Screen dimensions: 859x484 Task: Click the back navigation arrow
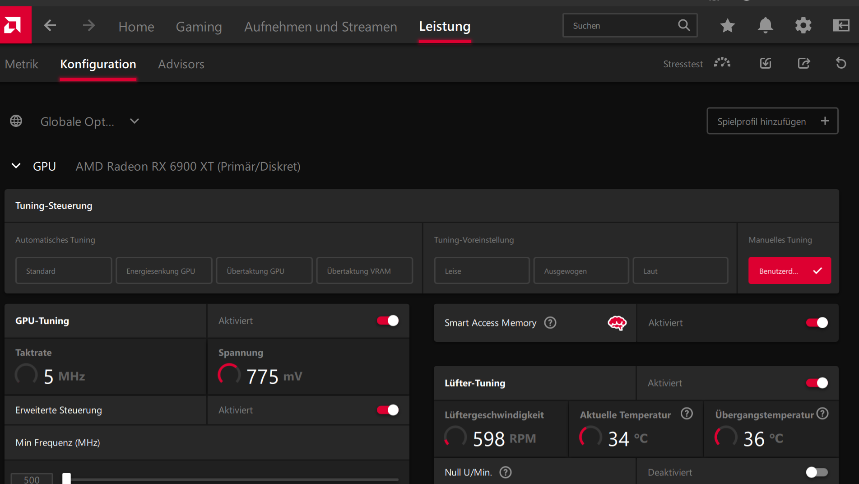click(x=50, y=25)
